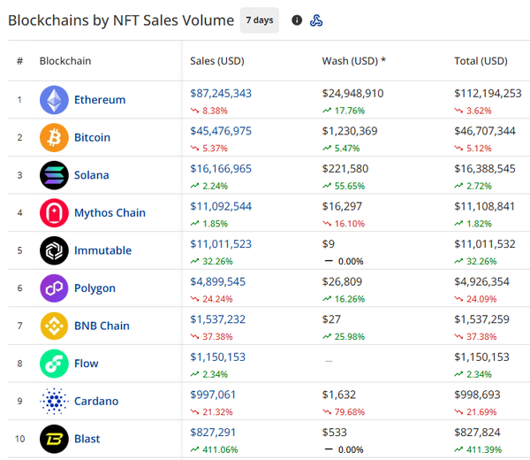The width and height of the screenshot is (530, 460).
Task: Click the Blast logo icon
Action: tap(54, 438)
